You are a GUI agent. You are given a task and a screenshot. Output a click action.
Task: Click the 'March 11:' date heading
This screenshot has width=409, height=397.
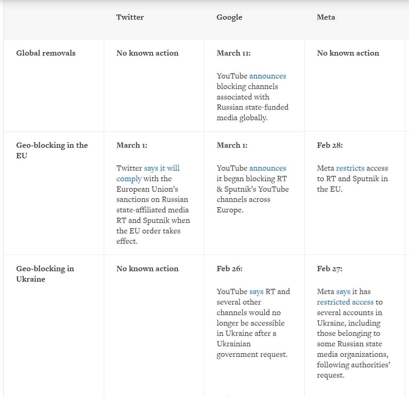tap(233, 53)
